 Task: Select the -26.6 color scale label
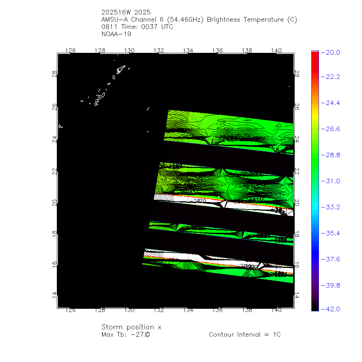point(331,129)
